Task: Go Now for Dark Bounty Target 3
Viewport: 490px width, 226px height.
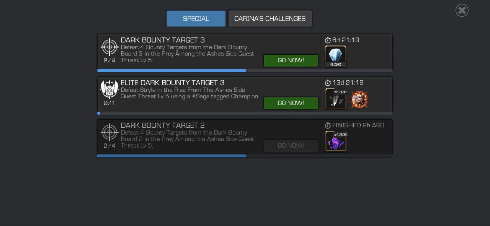Action: pos(291,60)
